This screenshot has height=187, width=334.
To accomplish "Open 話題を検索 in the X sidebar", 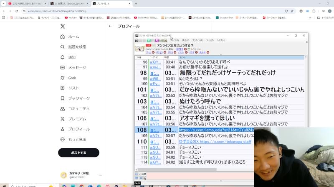I will [x=73, y=47].
